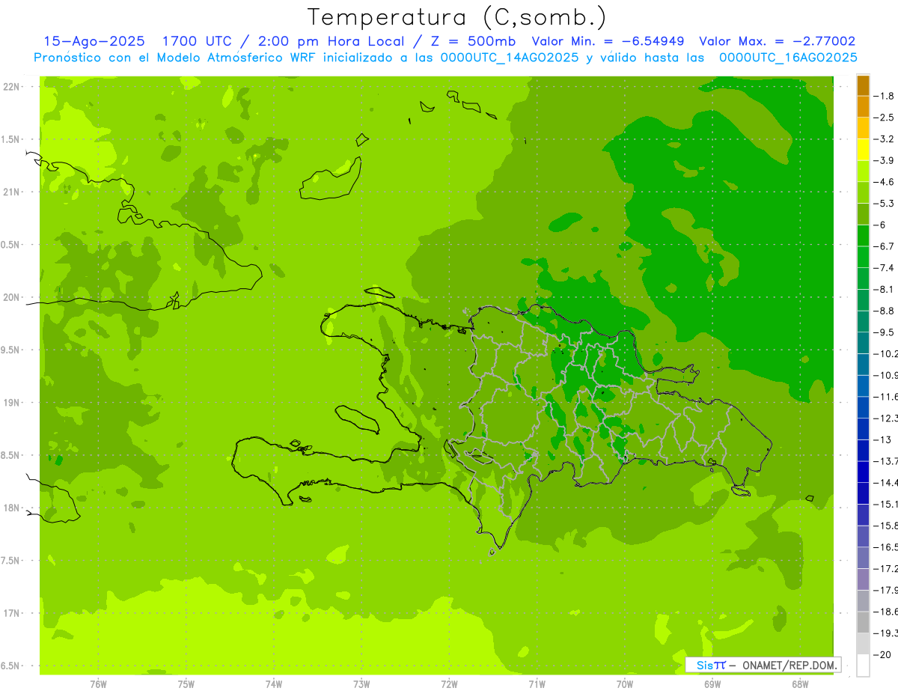Image resolution: width=898 pixels, height=694 pixels.
Task: Click the '74W' longitude label
Action: click(273, 684)
